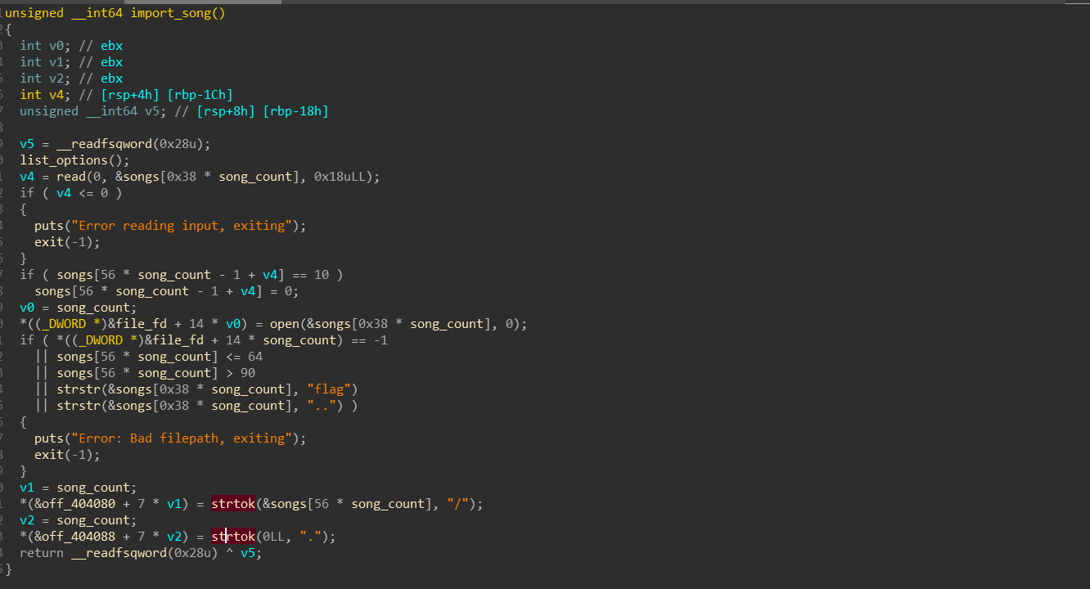Click the "." delimiter string in strtok

(310, 537)
